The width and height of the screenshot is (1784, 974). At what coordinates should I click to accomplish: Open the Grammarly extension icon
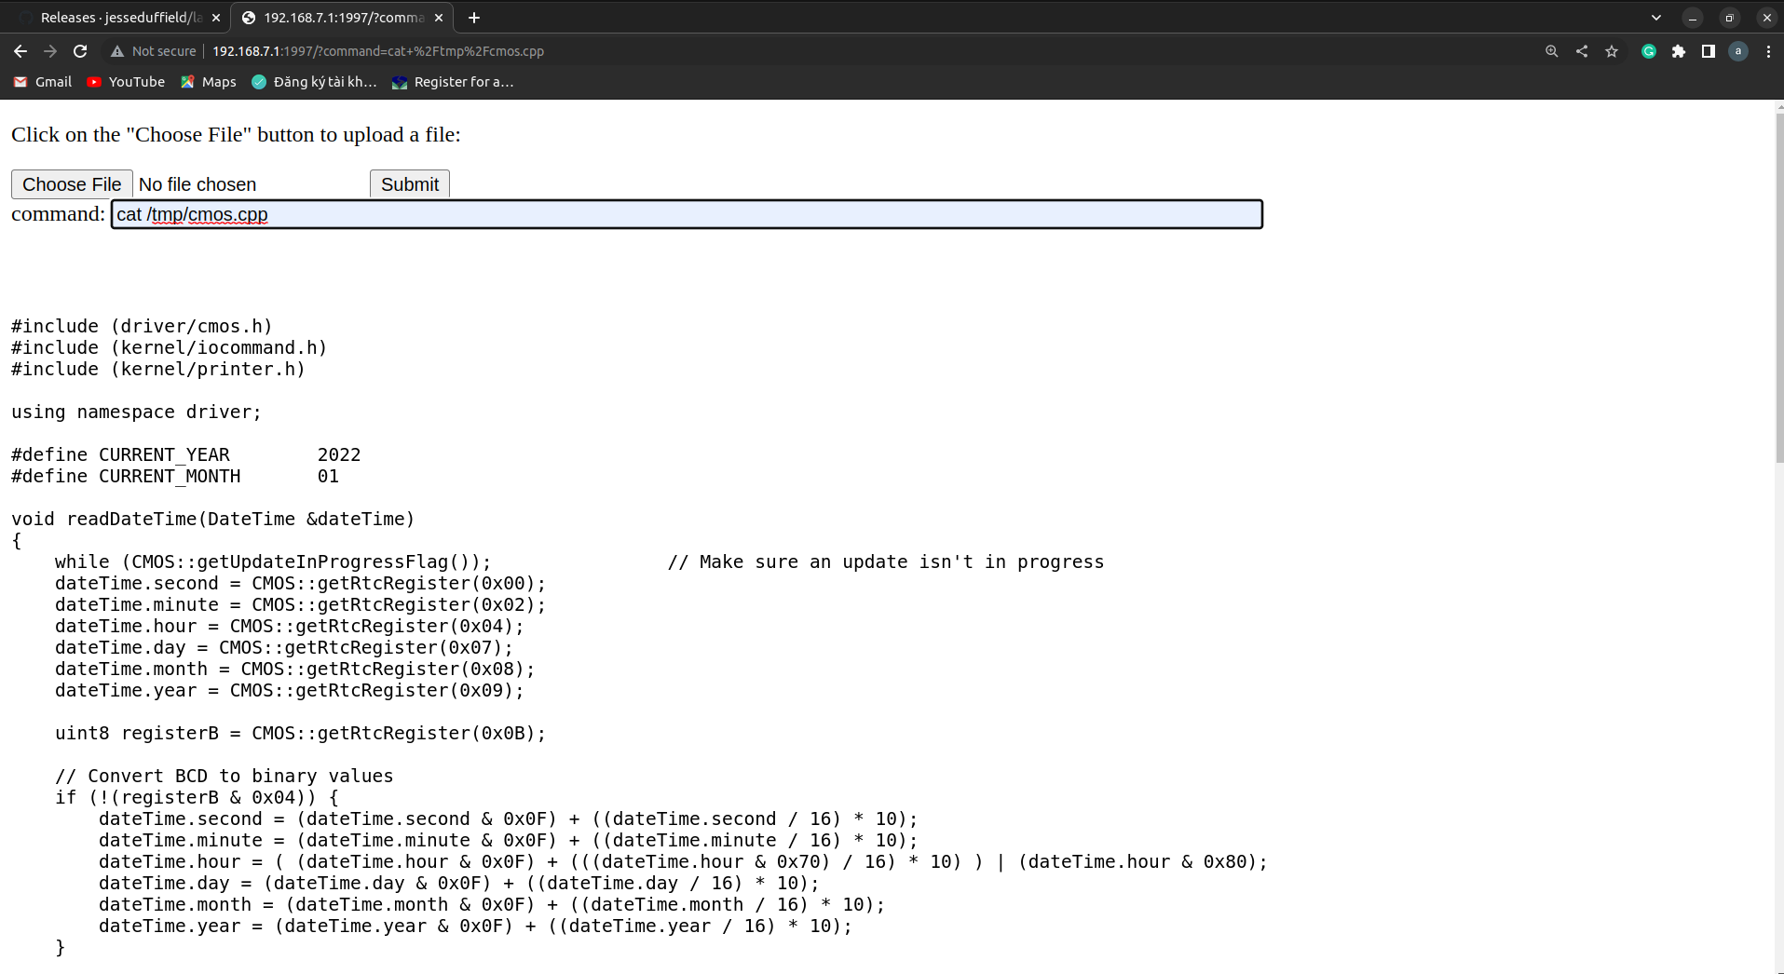click(x=1649, y=51)
